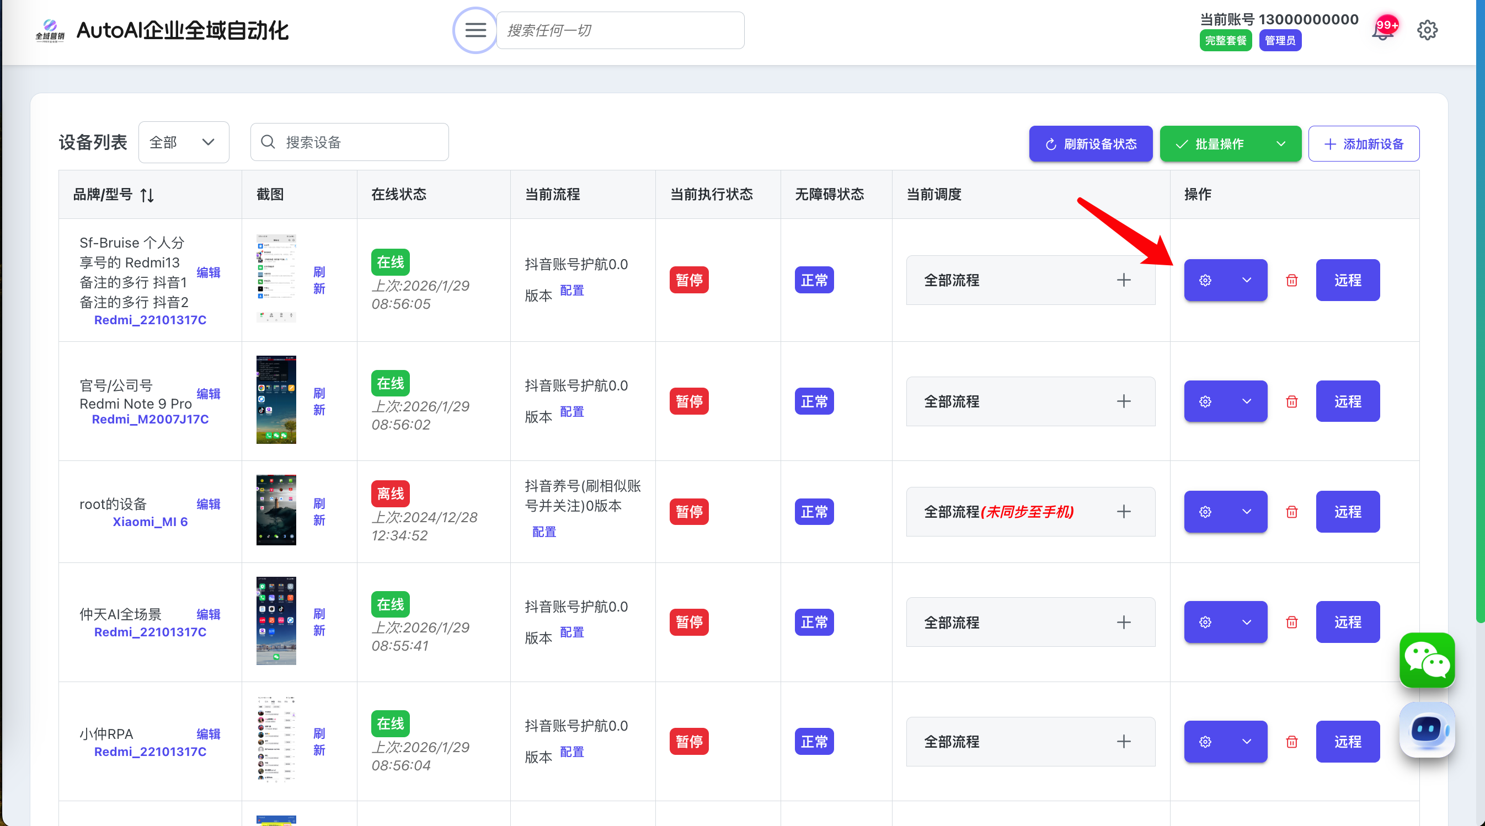Click the red delete icon for root的设备

[x=1291, y=512]
